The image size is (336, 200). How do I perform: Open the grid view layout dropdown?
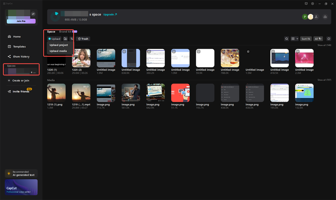295,39
